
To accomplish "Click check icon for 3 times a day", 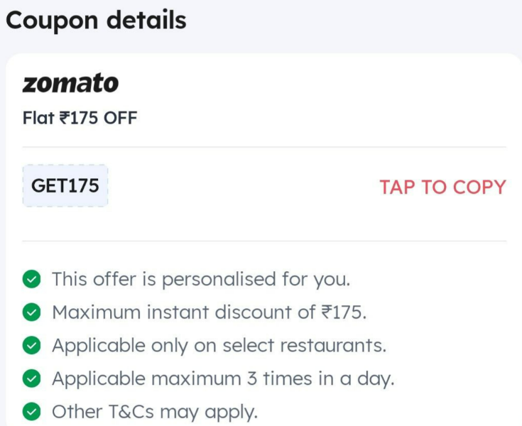I will (32, 378).
